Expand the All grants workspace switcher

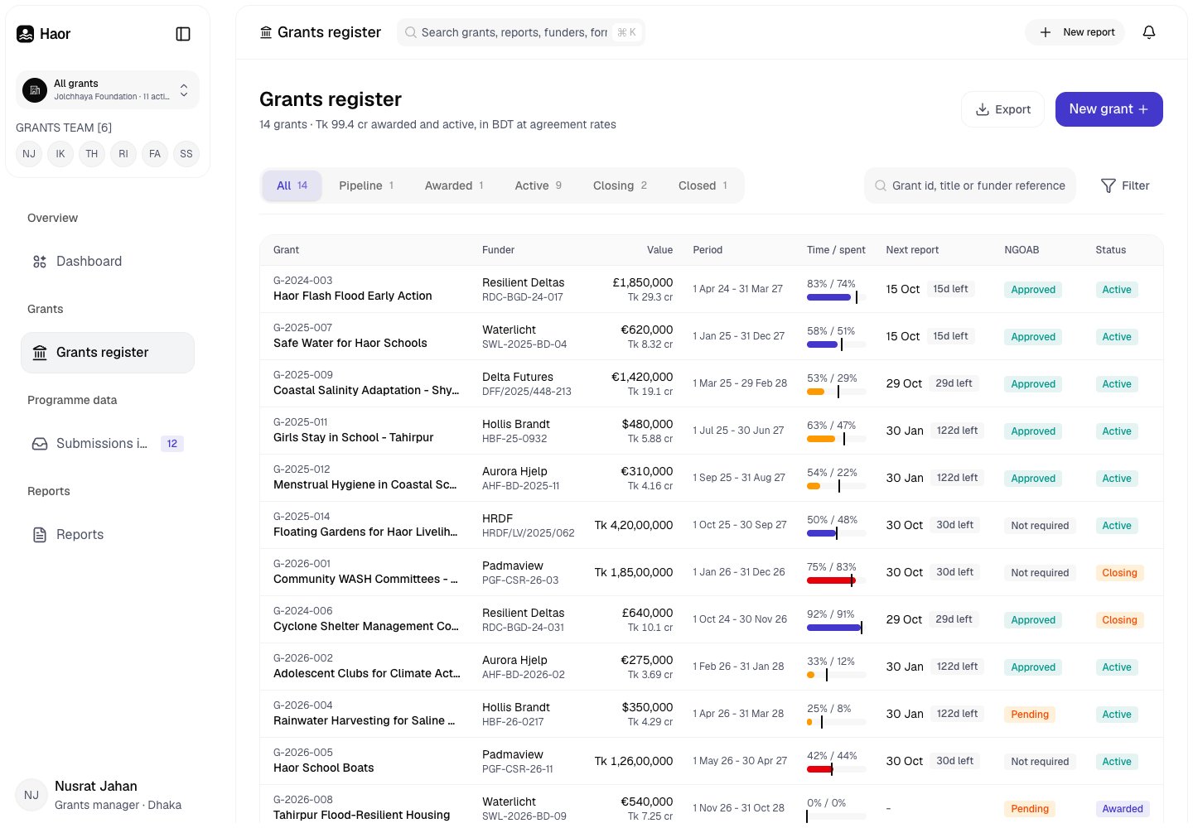pos(108,90)
